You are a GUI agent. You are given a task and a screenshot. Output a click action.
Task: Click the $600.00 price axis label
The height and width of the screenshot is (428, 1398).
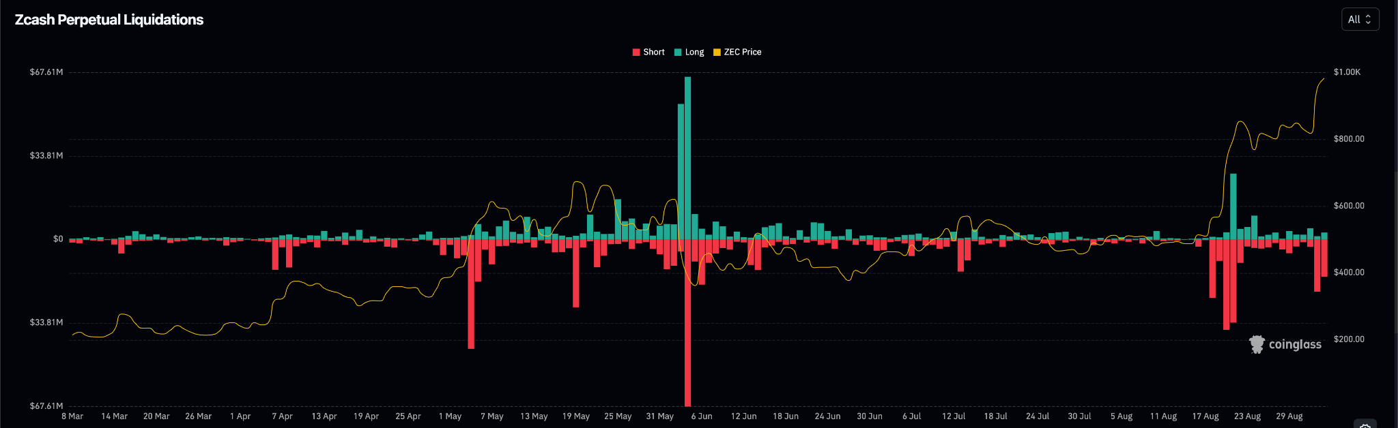1349,206
